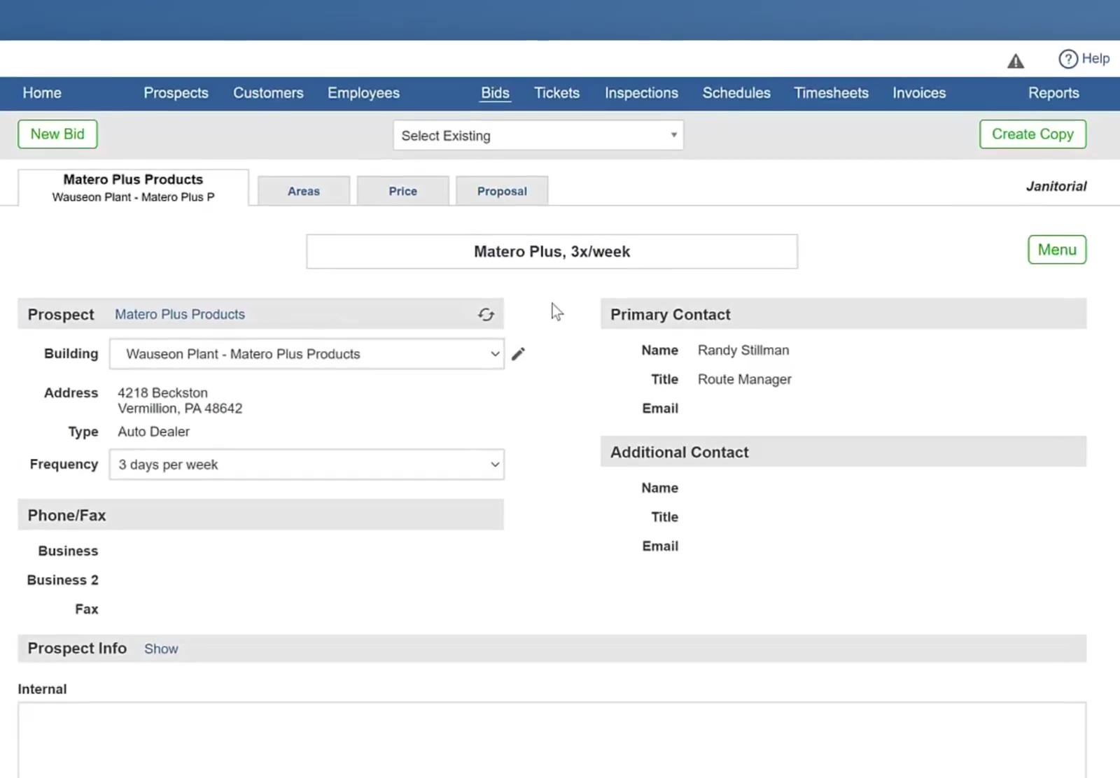Open the Prospects menu
1120x778 pixels.
(176, 93)
